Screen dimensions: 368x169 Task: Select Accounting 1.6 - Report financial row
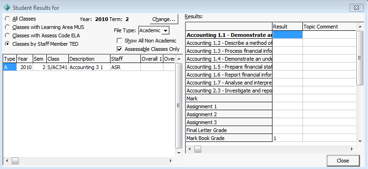229,75
